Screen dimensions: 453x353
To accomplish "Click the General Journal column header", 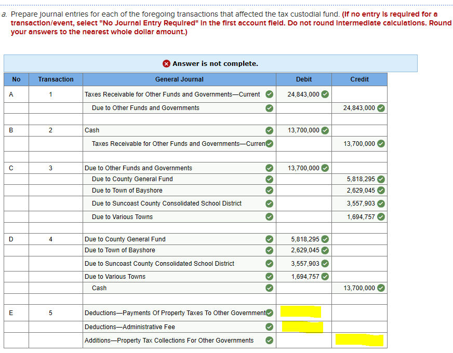I will point(179,79).
